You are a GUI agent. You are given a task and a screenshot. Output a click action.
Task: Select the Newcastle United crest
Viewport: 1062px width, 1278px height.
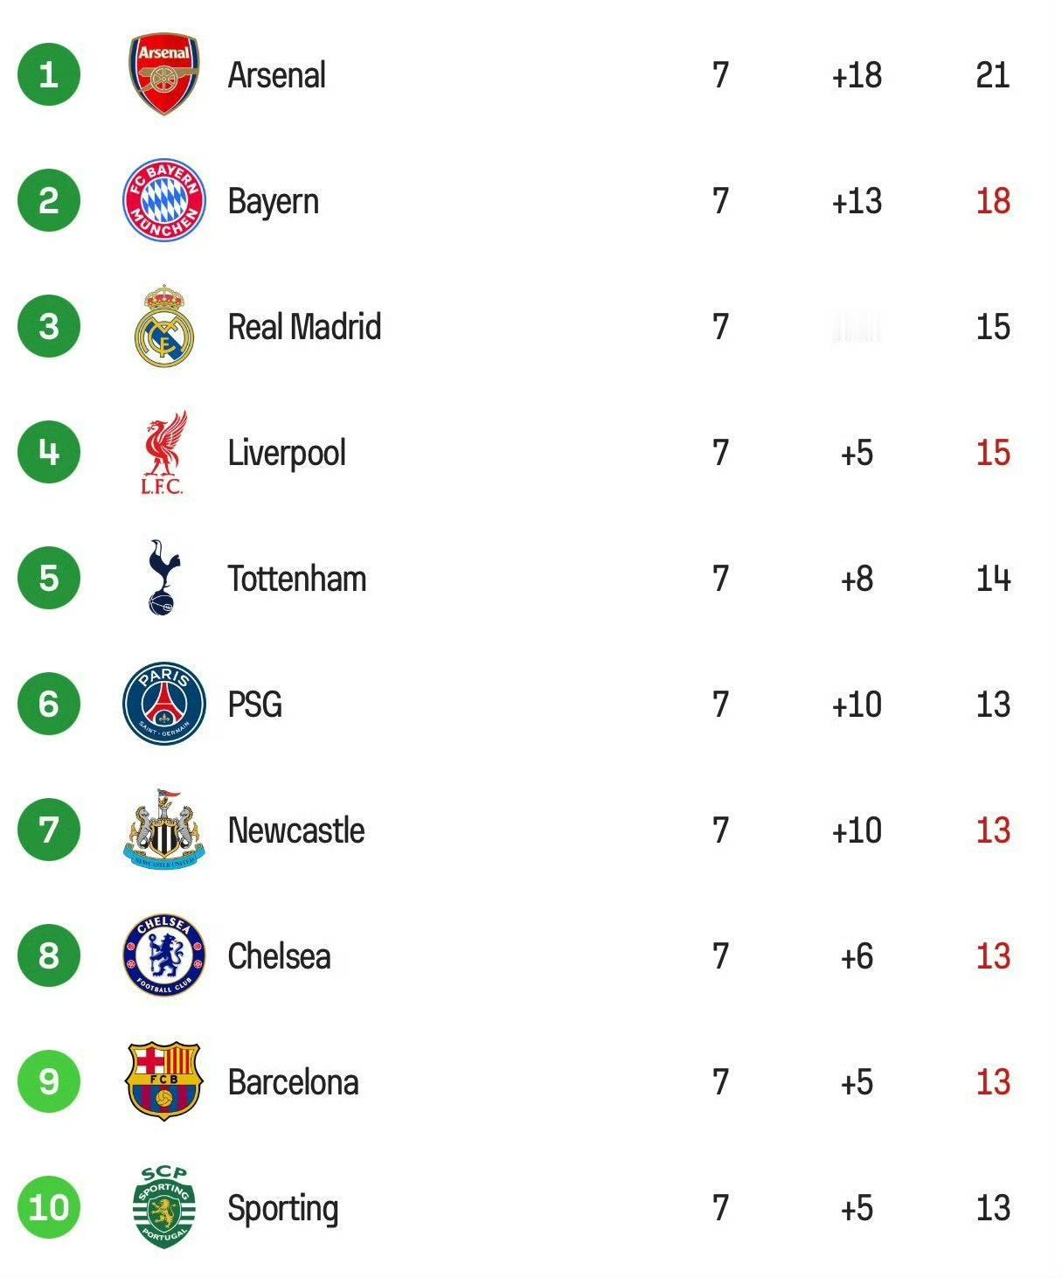pos(164,830)
